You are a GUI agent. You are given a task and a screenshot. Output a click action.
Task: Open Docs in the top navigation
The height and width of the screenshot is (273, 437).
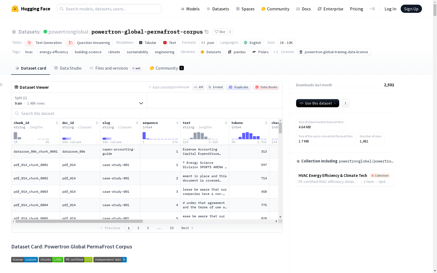pyautogui.click(x=303, y=9)
